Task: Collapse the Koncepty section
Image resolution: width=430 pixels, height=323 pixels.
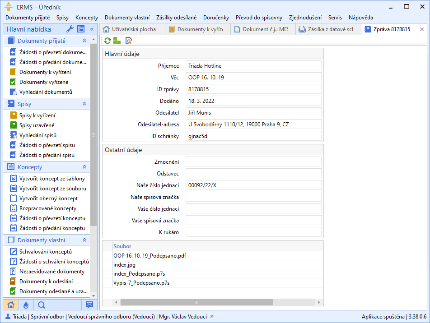Action: tap(84, 167)
